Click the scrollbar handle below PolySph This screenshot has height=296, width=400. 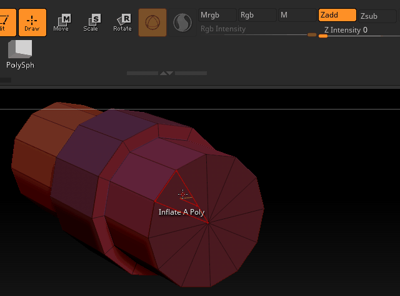tap(6, 80)
